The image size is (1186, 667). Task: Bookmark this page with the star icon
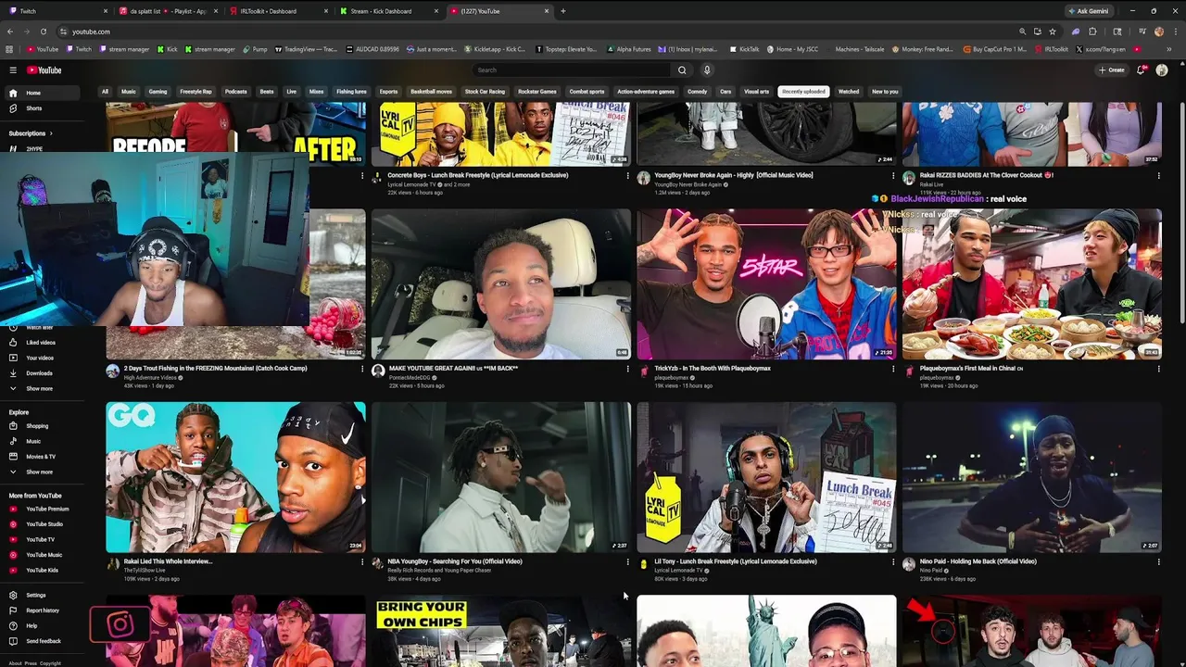point(1052,31)
